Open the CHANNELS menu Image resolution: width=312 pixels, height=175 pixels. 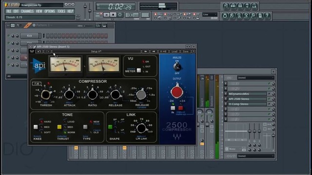click(x=27, y=11)
